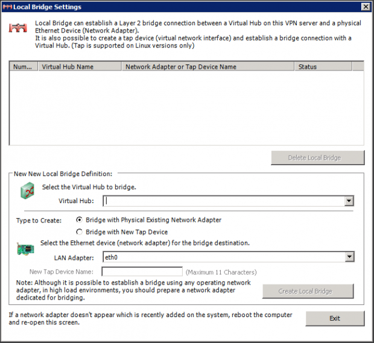Image resolution: width=374 pixels, height=343 pixels.
Task: Sort by the Num... column header
Action: click(x=24, y=67)
